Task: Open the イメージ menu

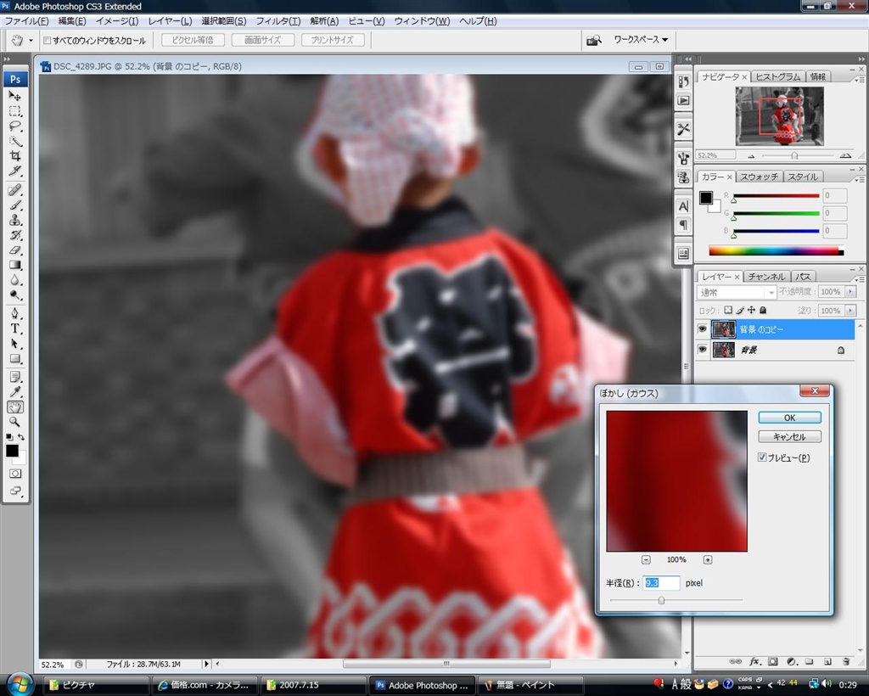Action: click(117, 21)
